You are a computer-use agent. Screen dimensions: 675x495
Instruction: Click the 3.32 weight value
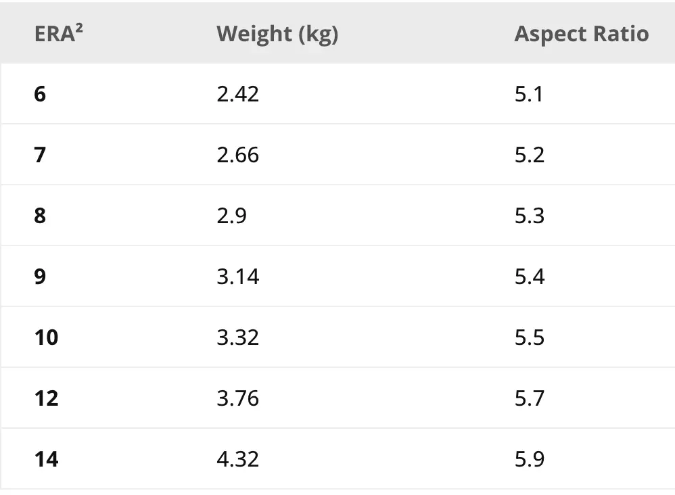tap(237, 337)
